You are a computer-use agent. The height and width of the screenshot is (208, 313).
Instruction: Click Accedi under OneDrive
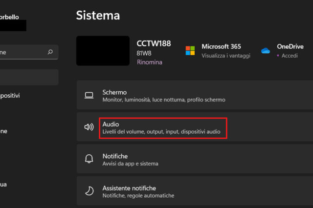291,56
